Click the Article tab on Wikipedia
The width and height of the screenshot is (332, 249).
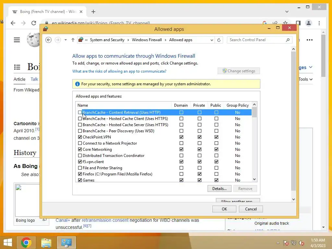point(19,79)
